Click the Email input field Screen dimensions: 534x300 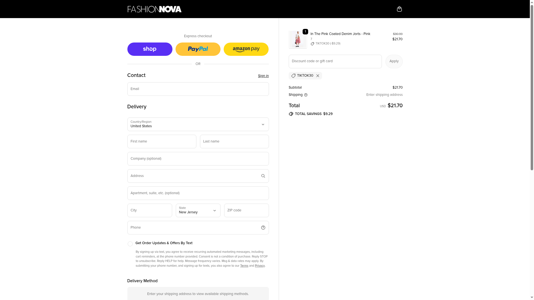tap(198, 89)
